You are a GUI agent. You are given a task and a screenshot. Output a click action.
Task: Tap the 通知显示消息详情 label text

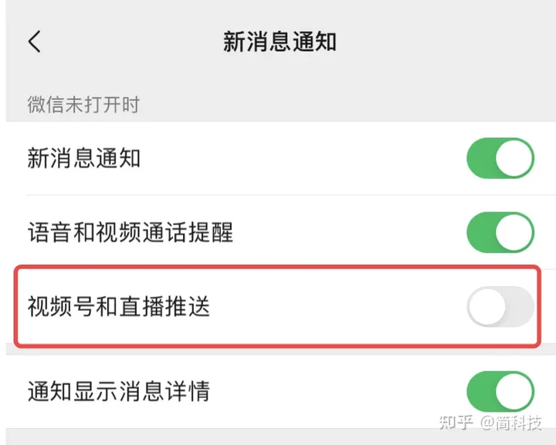coord(119,392)
